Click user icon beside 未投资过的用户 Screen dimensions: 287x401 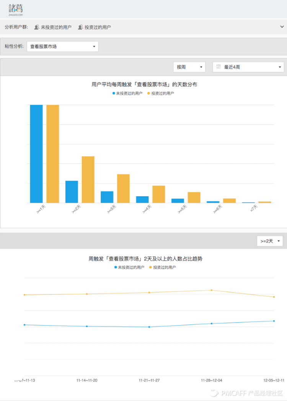pos(37,27)
